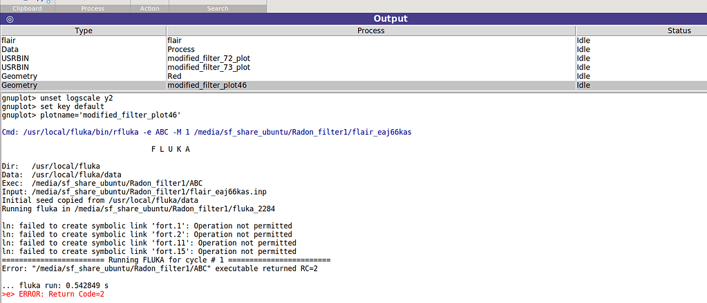Screen dimensions: 707x303
Task: Select the modified_filter_73_plot process entry
Action: point(208,68)
